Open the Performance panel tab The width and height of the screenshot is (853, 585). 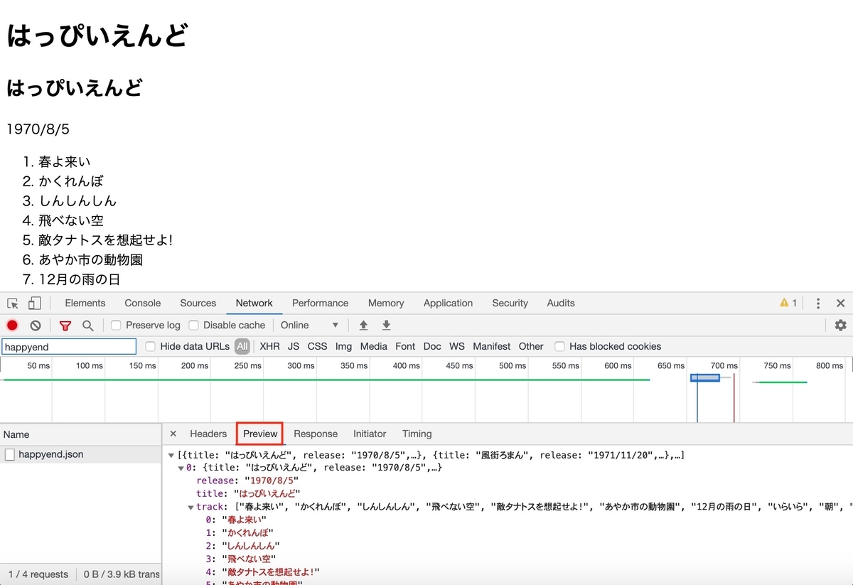[321, 303]
